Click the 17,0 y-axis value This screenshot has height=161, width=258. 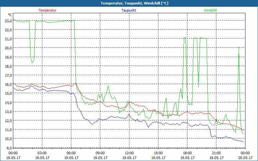pyautogui.click(x=9, y=75)
